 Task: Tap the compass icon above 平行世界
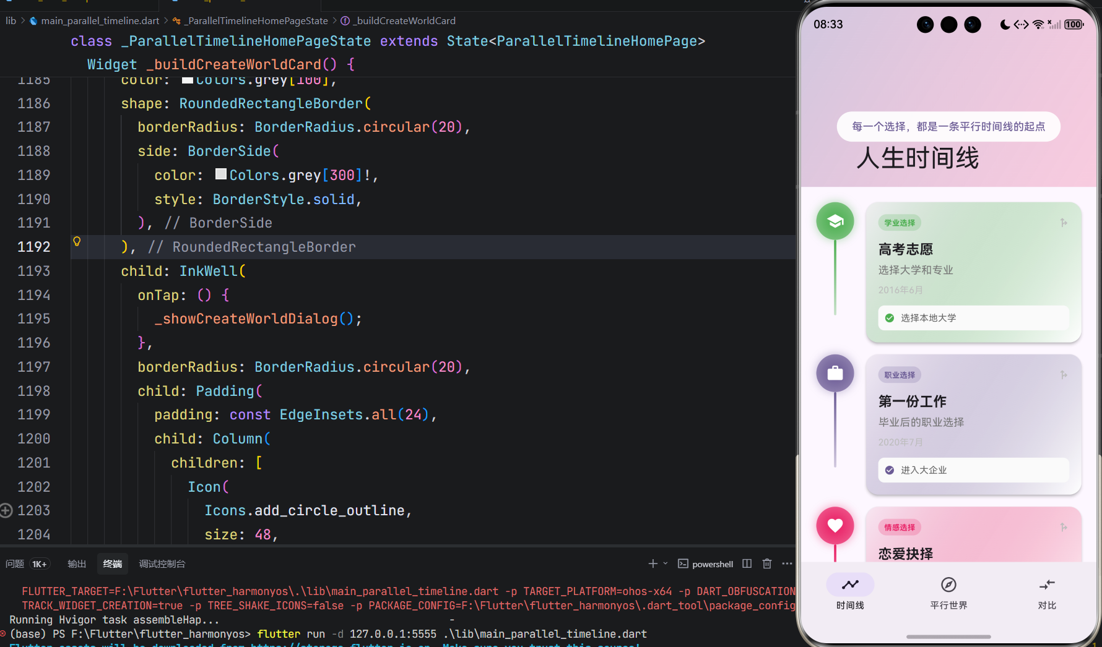(948, 585)
